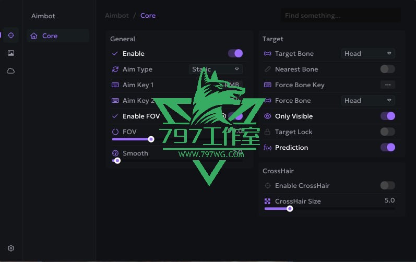The height and width of the screenshot is (262, 416).
Task: Click the eye icon beside Only Visible
Action: [x=268, y=116]
